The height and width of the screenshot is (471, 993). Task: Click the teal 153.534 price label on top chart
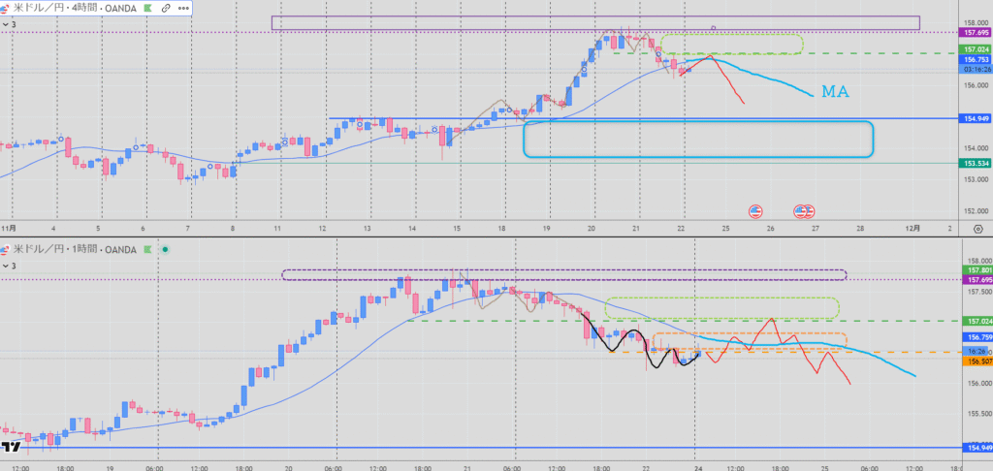pos(973,164)
